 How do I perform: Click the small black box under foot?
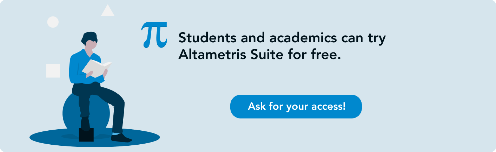pyautogui.click(x=86, y=135)
